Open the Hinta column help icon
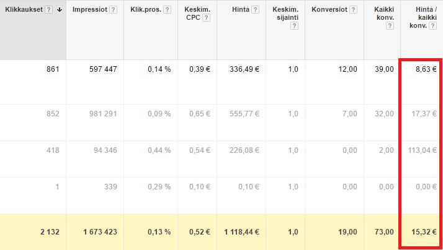The width and height of the screenshot is (443, 250). pyautogui.click(x=256, y=9)
